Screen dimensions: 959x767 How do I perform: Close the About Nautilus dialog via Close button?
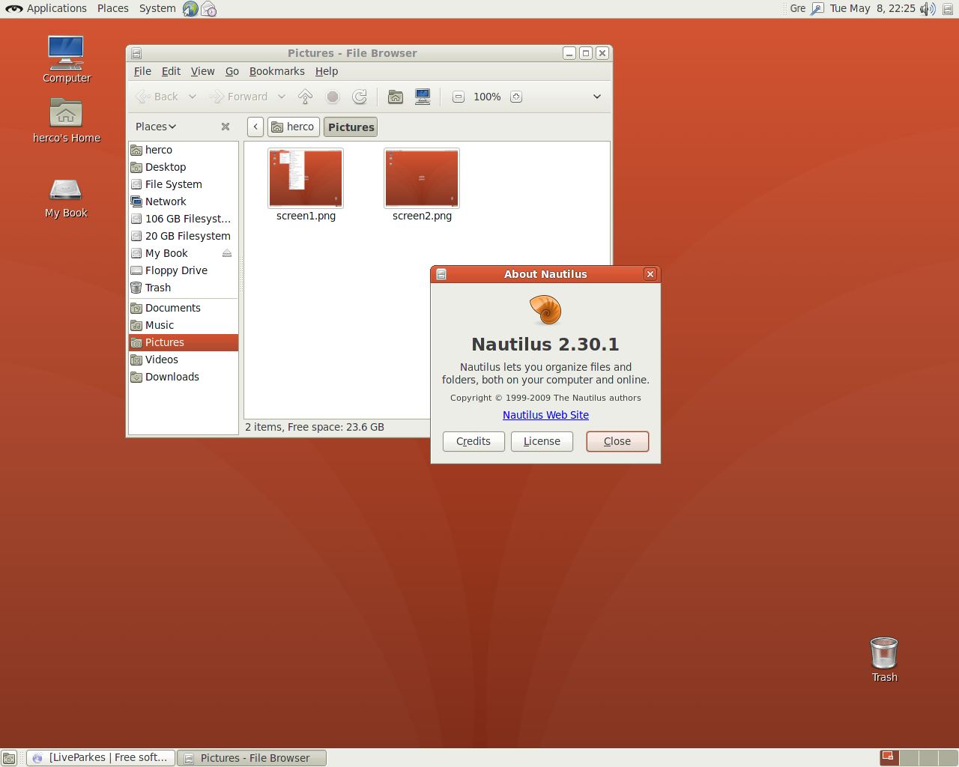(x=617, y=441)
